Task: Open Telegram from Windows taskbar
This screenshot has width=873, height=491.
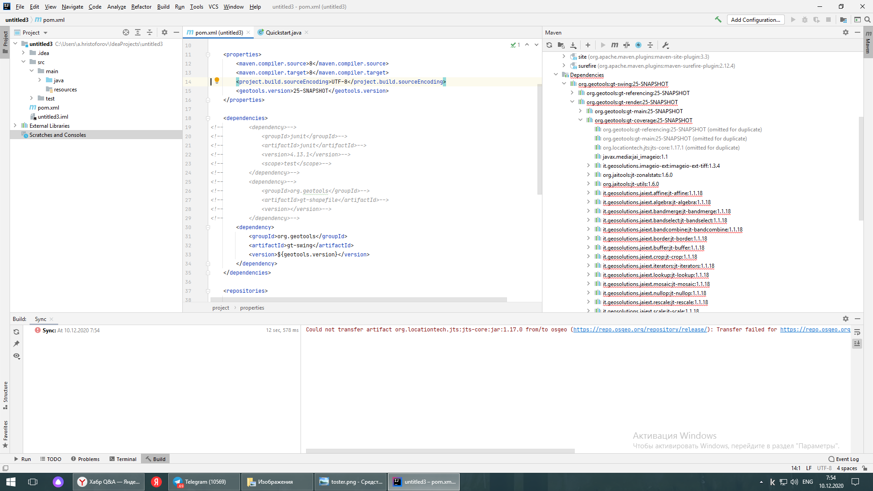Action: tap(204, 482)
